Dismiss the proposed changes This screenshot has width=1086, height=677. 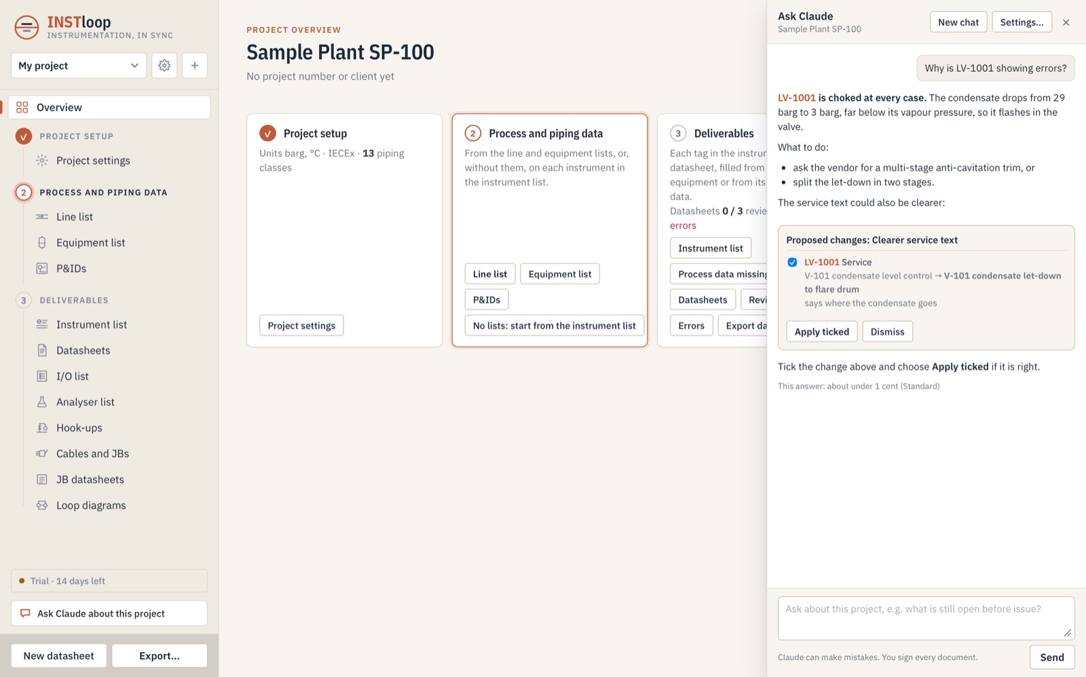[887, 332]
